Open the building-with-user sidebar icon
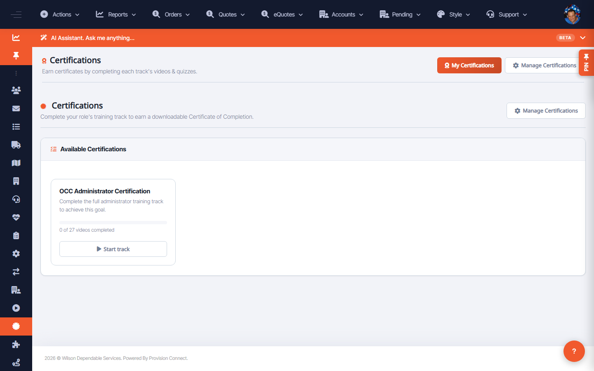 point(16,290)
